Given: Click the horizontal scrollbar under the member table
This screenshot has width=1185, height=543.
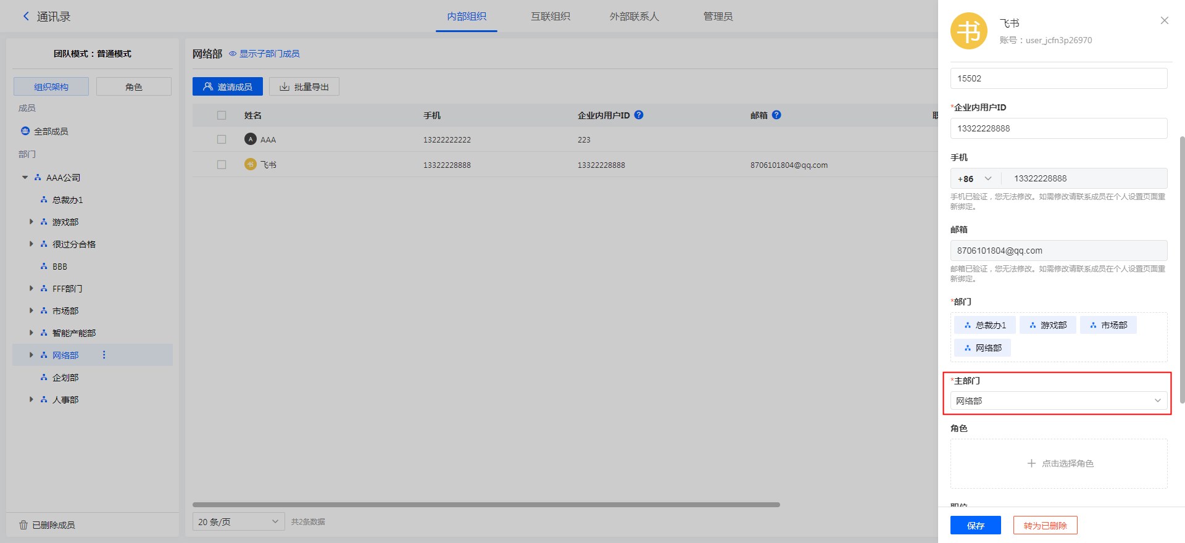Looking at the screenshot, I should pos(486,505).
